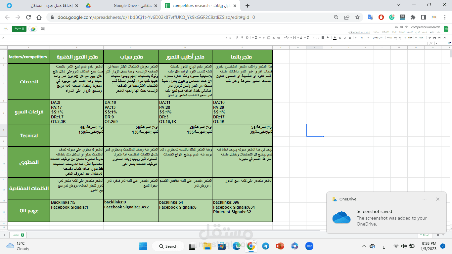Click the H7 name box

[x=449, y=43]
